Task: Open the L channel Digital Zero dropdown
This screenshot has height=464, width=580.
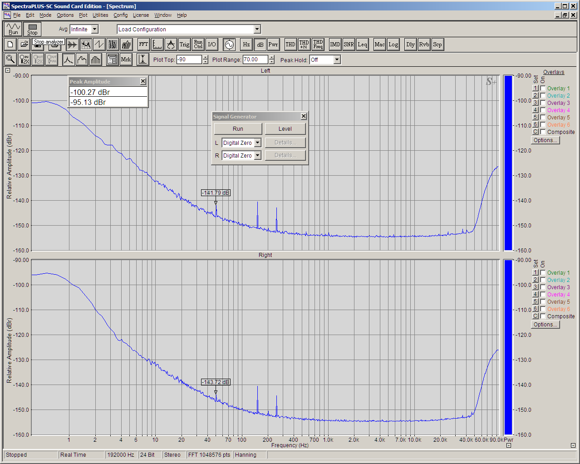Action: coord(257,143)
